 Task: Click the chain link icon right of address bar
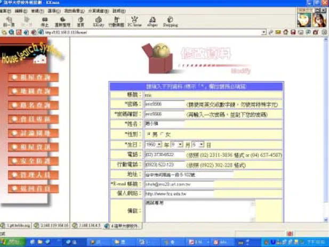[x=271, y=32]
